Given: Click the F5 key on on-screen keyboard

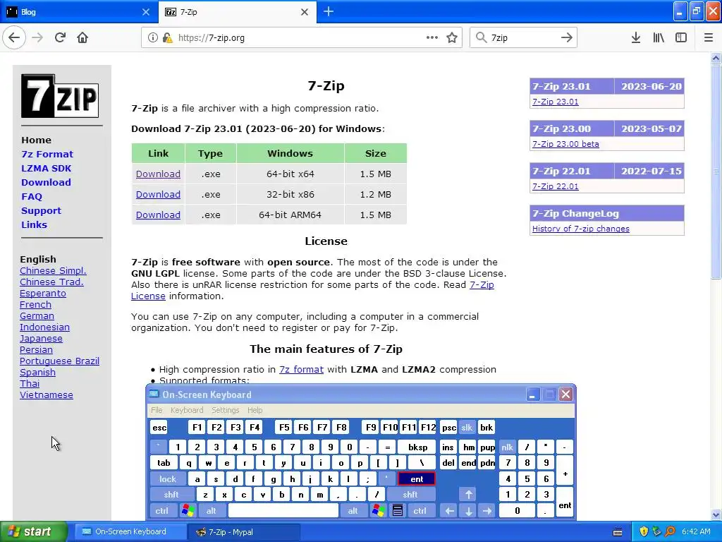Looking at the screenshot, I should [x=284, y=427].
